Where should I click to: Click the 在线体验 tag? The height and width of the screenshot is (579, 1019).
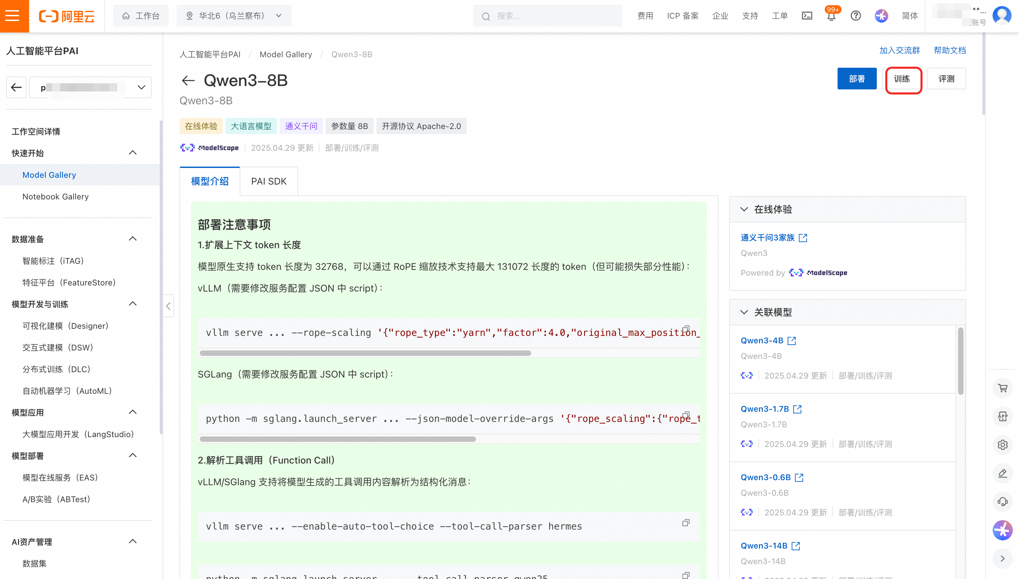pyautogui.click(x=201, y=126)
